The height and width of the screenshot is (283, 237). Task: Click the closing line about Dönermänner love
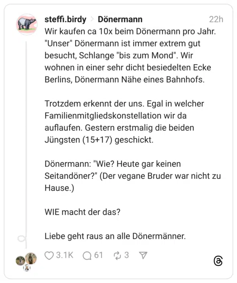[115, 236]
